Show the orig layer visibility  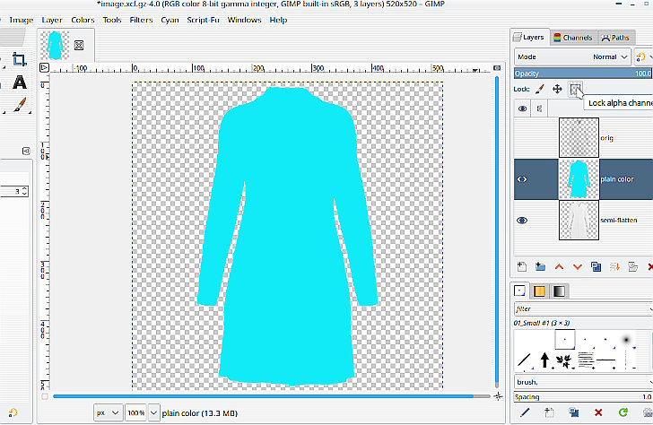point(522,138)
